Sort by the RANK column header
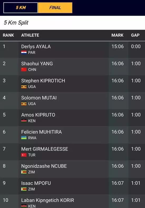Image resolution: width=145 pixels, height=208 pixels. pos(8,35)
